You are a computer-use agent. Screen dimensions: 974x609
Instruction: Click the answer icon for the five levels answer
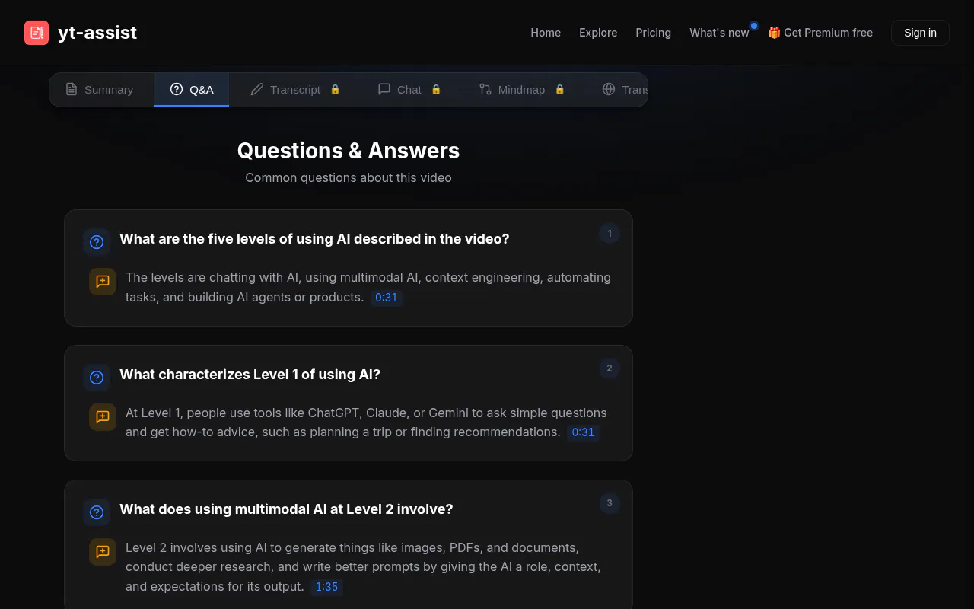103,282
